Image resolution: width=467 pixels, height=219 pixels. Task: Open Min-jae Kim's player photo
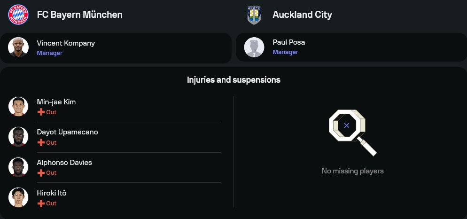[18, 106]
